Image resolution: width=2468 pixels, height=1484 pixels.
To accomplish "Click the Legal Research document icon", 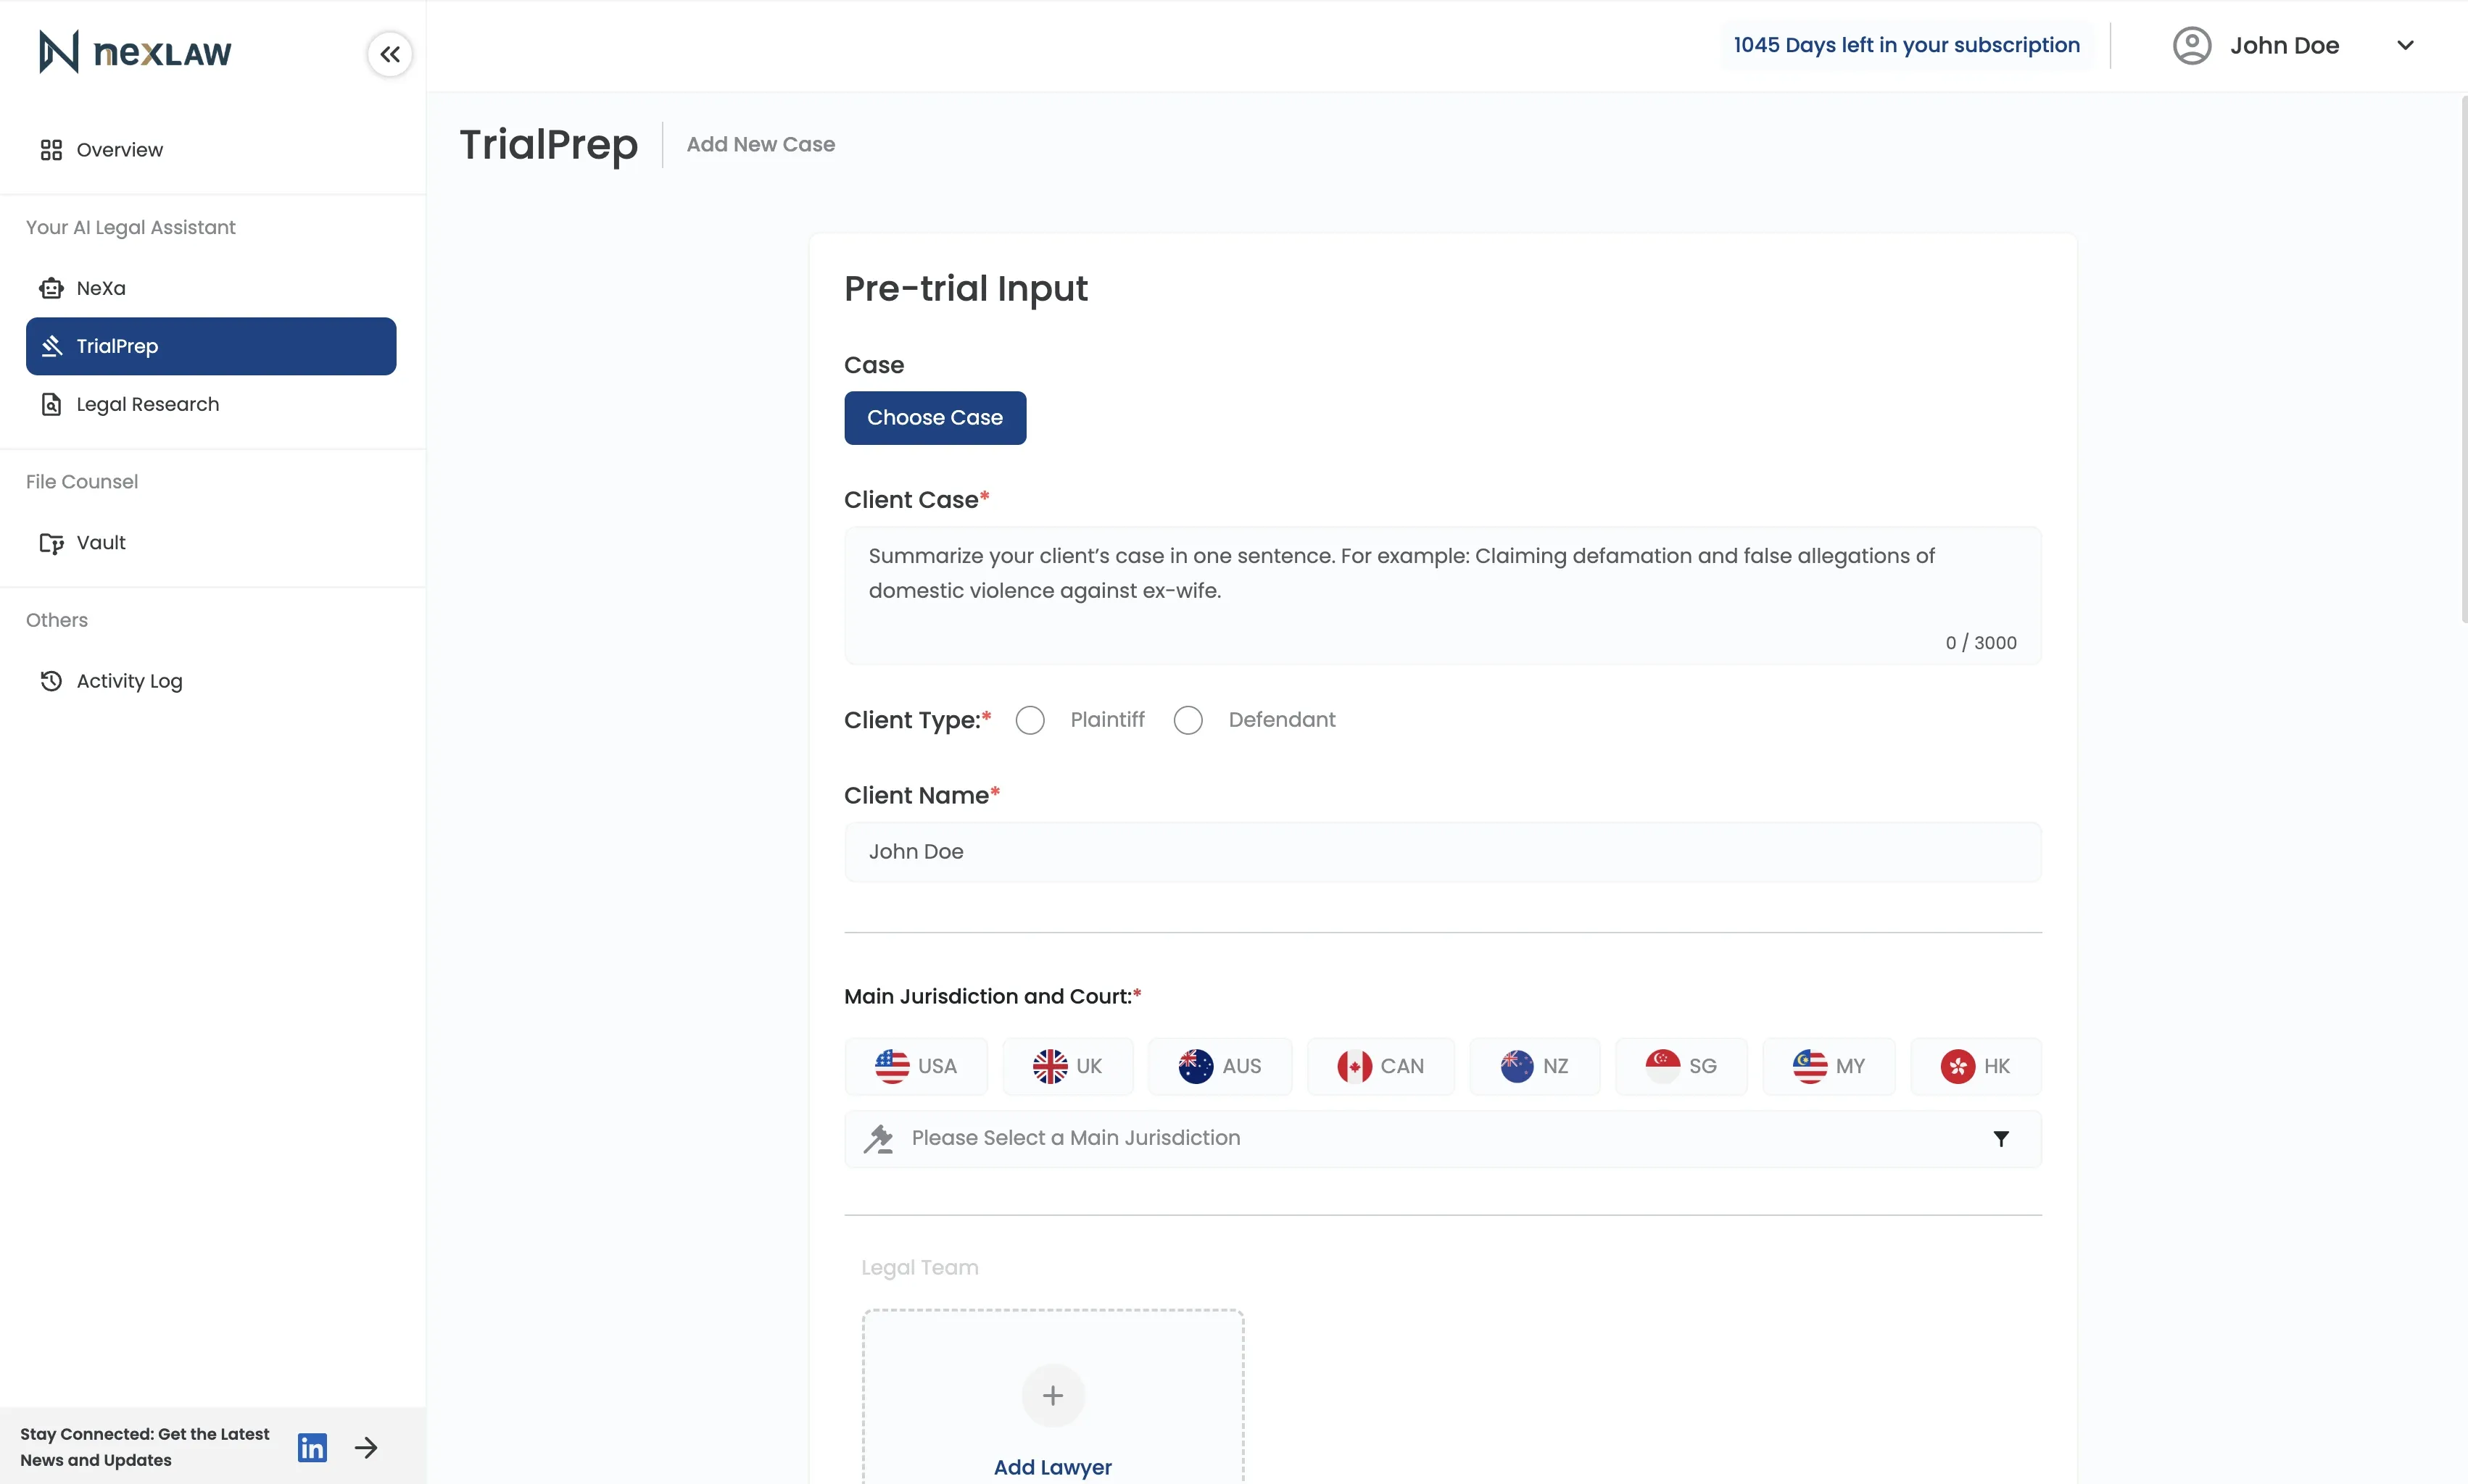I will point(51,404).
